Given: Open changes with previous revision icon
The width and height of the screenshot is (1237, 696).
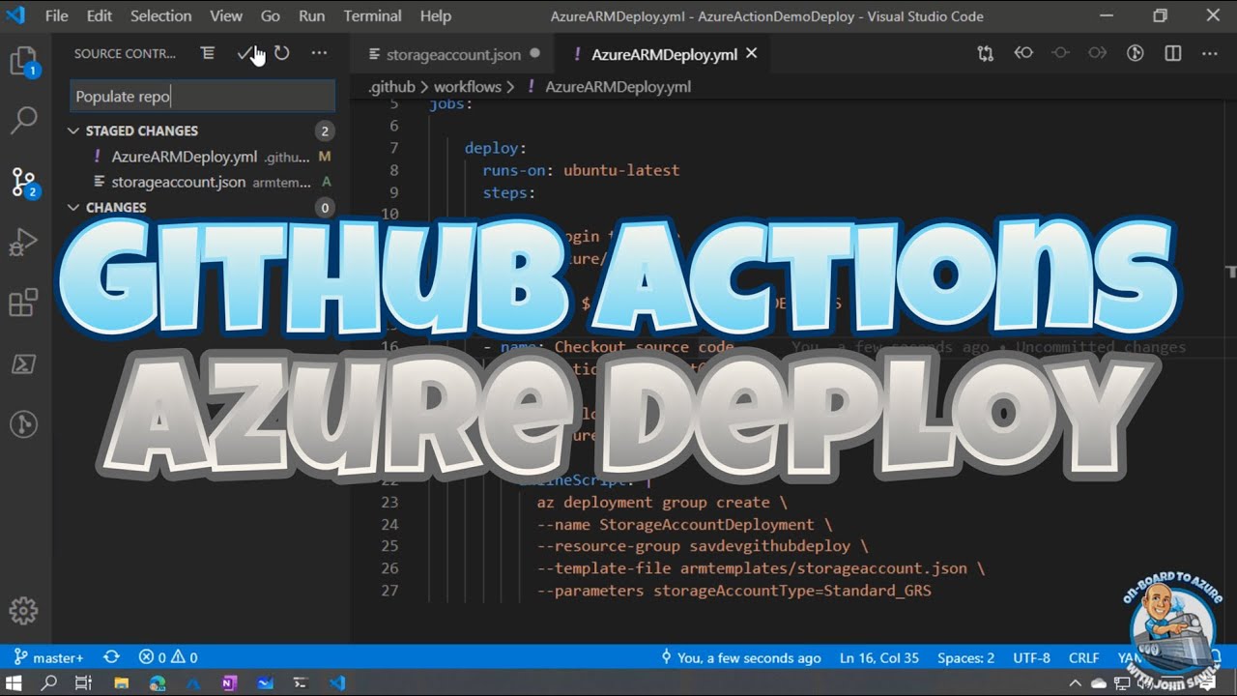Looking at the screenshot, I should pyautogui.click(x=1023, y=53).
